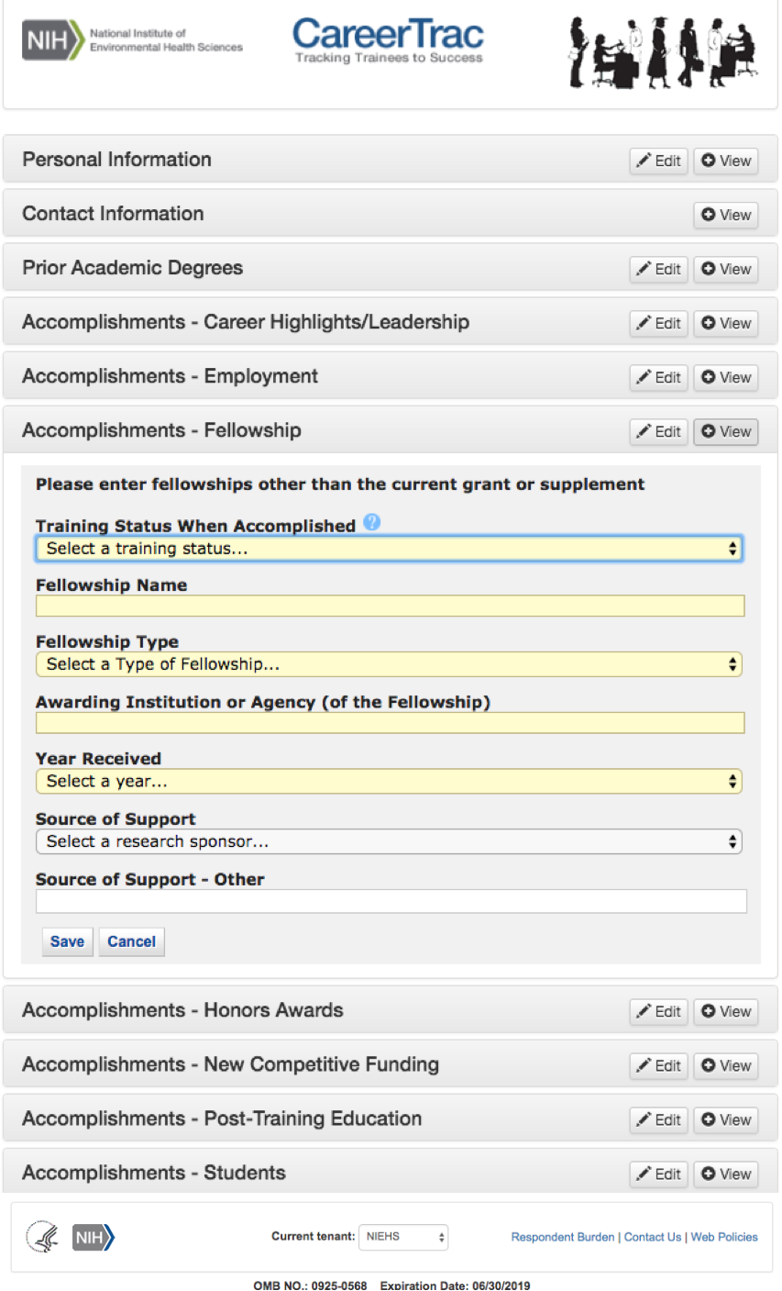Screen dimensions: 782x1291
Task: Click the CareerTrac logo
Action: pyautogui.click(x=388, y=41)
